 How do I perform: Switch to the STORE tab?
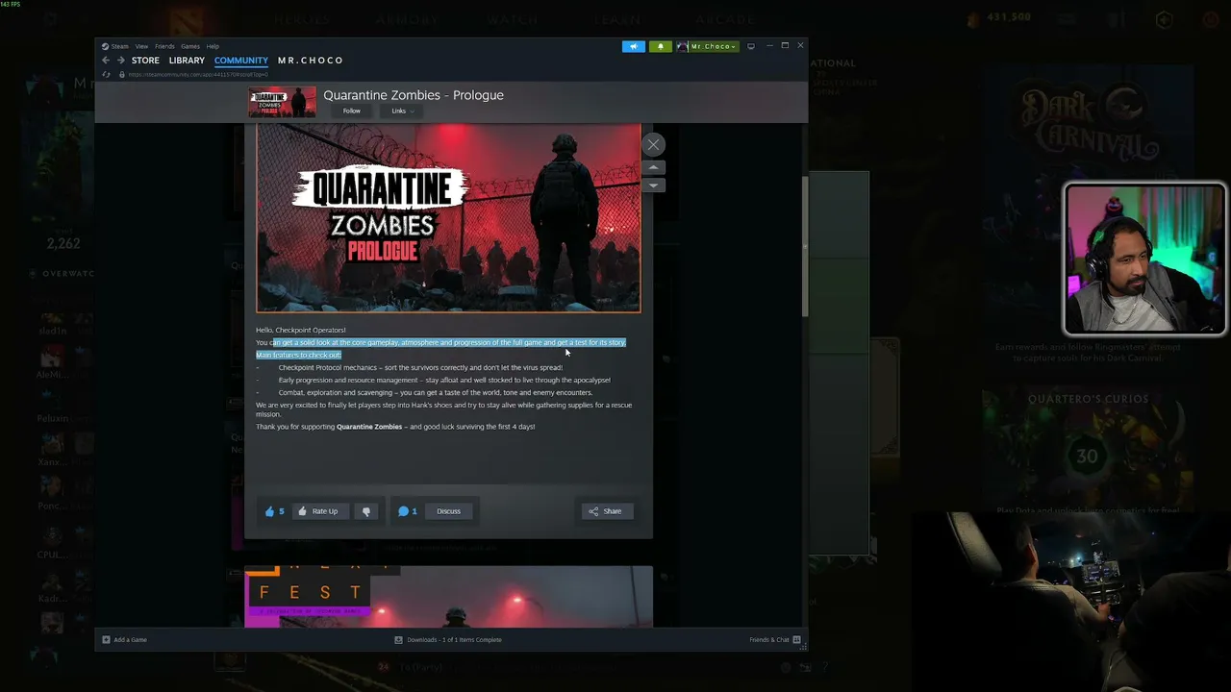point(145,61)
